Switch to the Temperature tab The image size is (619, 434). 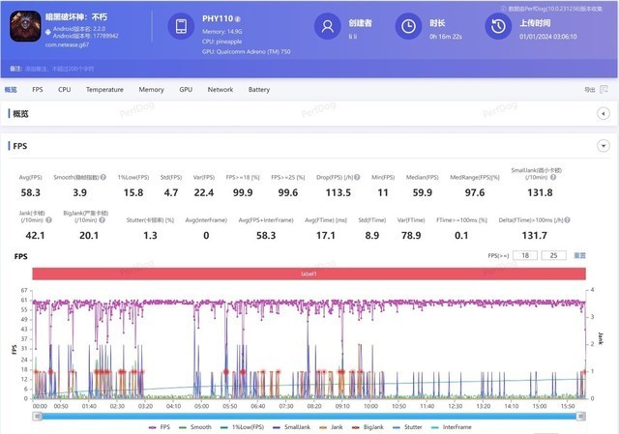coord(104,90)
